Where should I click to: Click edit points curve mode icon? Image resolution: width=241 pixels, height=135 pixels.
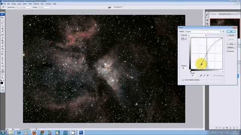coord(183,39)
